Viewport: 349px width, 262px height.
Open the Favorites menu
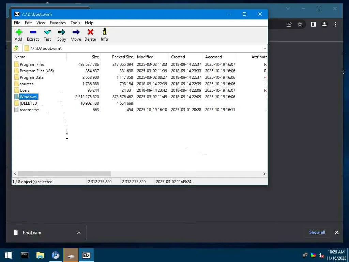coord(58,23)
